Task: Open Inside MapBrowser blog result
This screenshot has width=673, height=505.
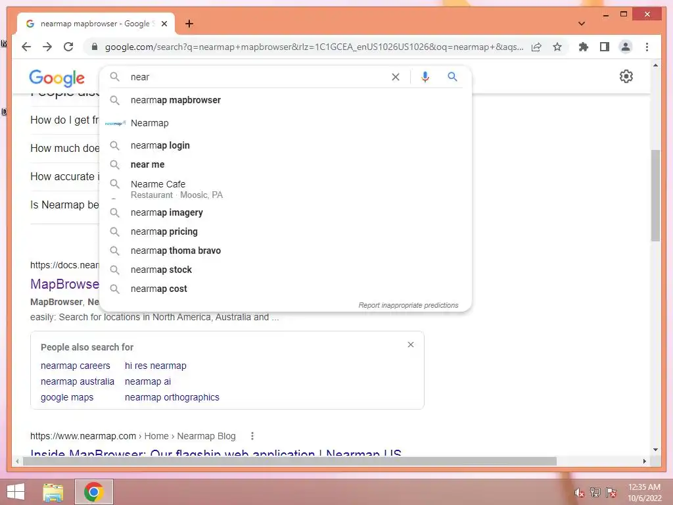Action: [x=216, y=452]
